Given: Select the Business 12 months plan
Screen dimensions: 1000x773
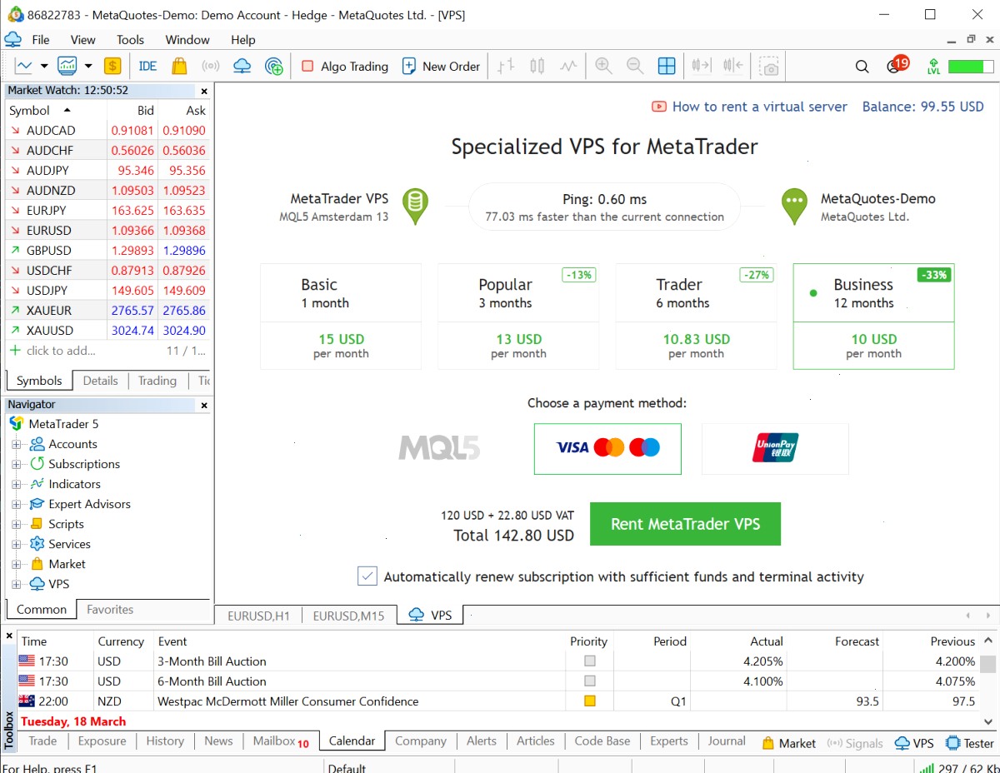Looking at the screenshot, I should [x=873, y=317].
